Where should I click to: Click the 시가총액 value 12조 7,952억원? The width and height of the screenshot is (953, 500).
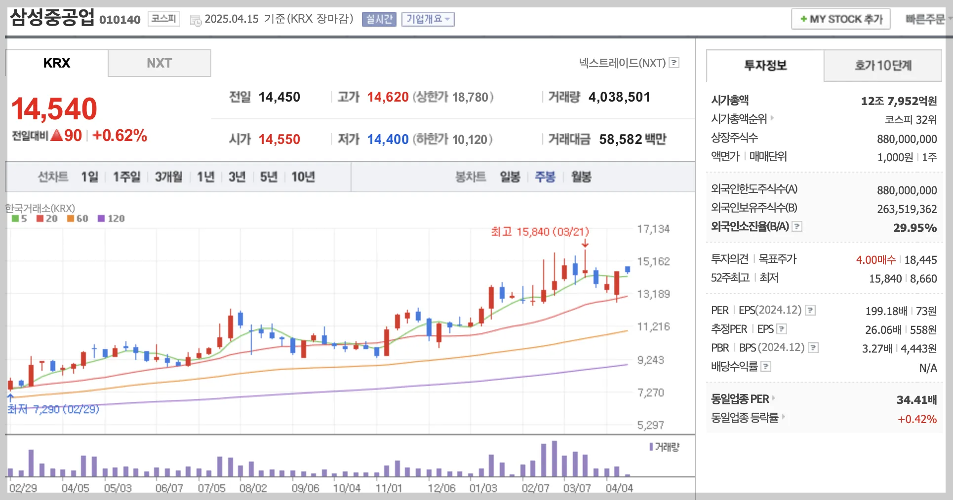point(899,101)
